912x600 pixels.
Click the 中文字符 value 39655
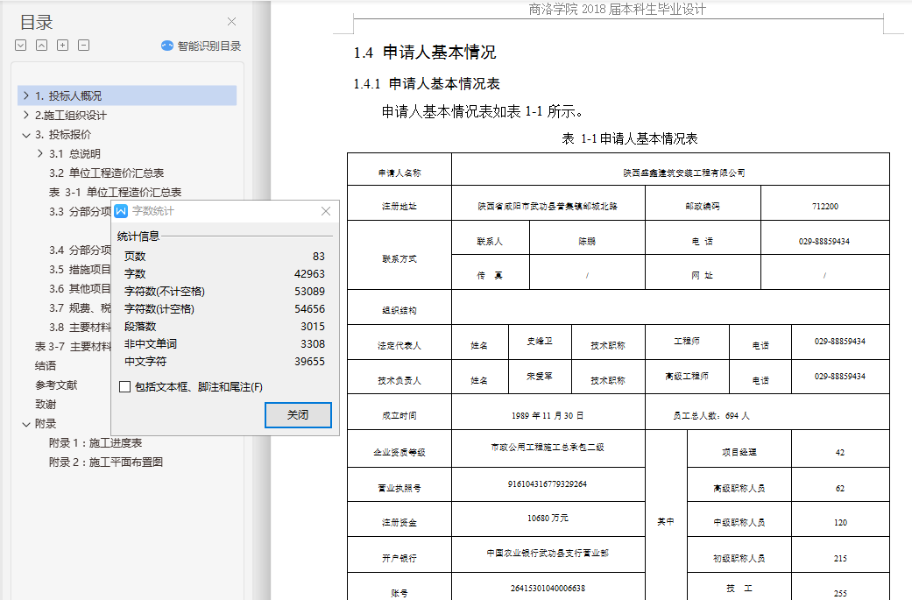pos(309,361)
